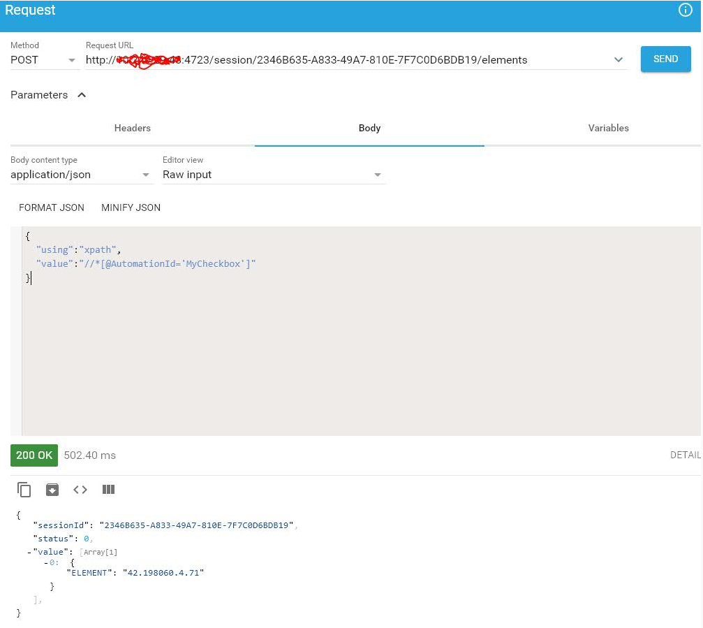
Task: Open the Method dropdown showing POST
Action: point(72,59)
